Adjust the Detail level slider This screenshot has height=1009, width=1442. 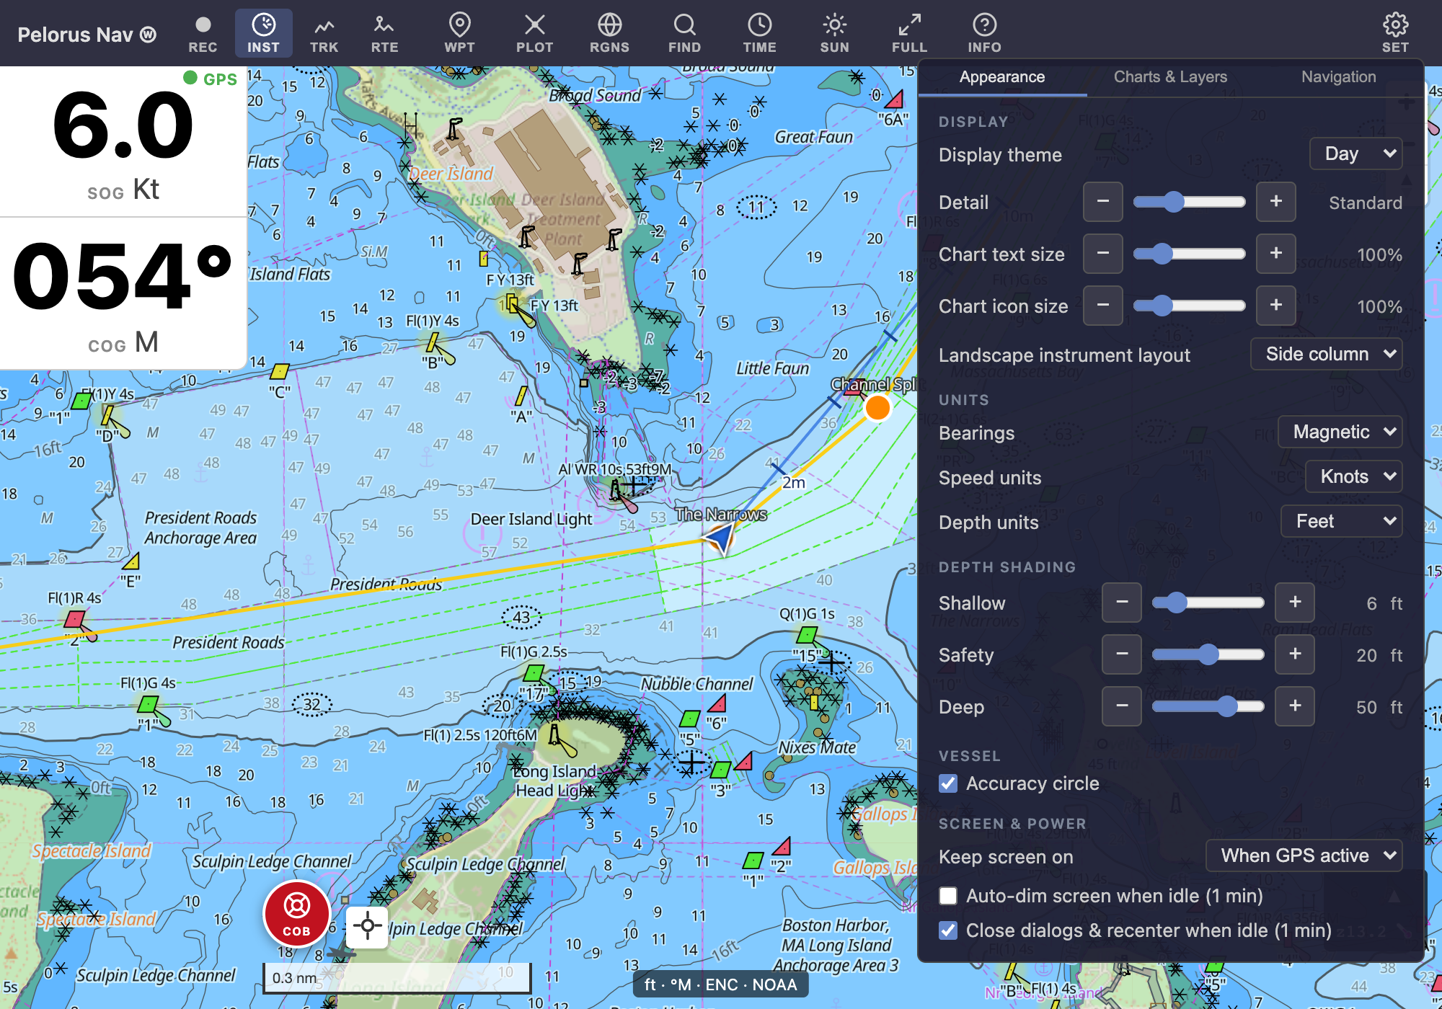click(x=1189, y=202)
